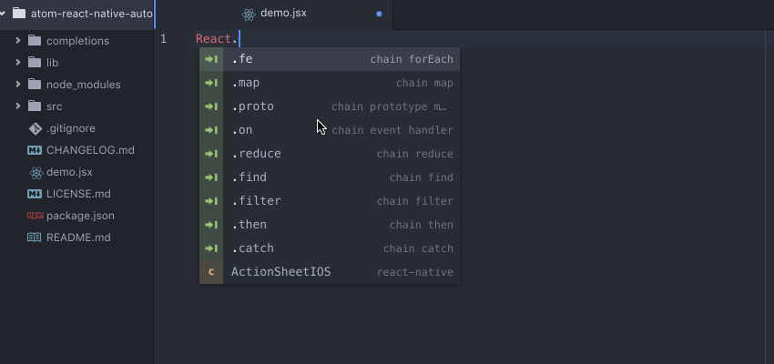
Task: Click the CHANGELOG.md markdown icon
Action: [35, 150]
